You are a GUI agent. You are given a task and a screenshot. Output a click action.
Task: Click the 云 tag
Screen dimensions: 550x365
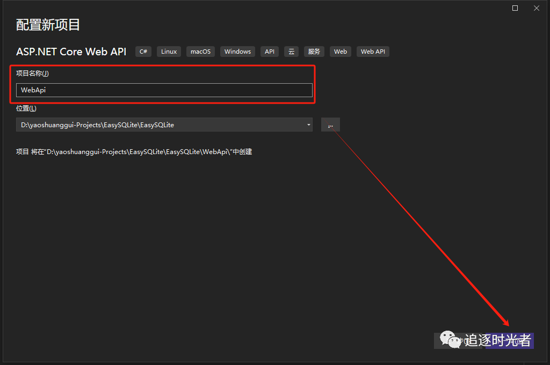tap(291, 52)
